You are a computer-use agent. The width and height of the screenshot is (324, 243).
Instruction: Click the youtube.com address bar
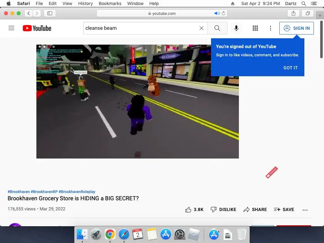coord(162,13)
